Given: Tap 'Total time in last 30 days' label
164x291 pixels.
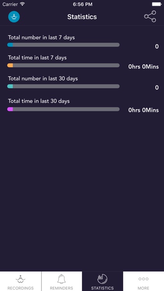Looking at the screenshot, I should [x=39, y=101].
